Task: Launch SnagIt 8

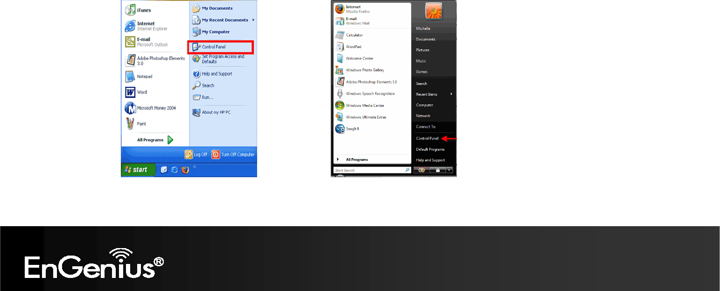Action: pos(348,129)
